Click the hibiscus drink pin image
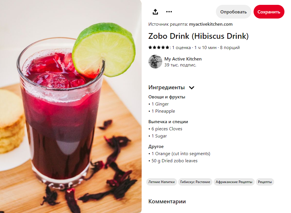This screenshot has width=291, height=213. click(x=71, y=106)
